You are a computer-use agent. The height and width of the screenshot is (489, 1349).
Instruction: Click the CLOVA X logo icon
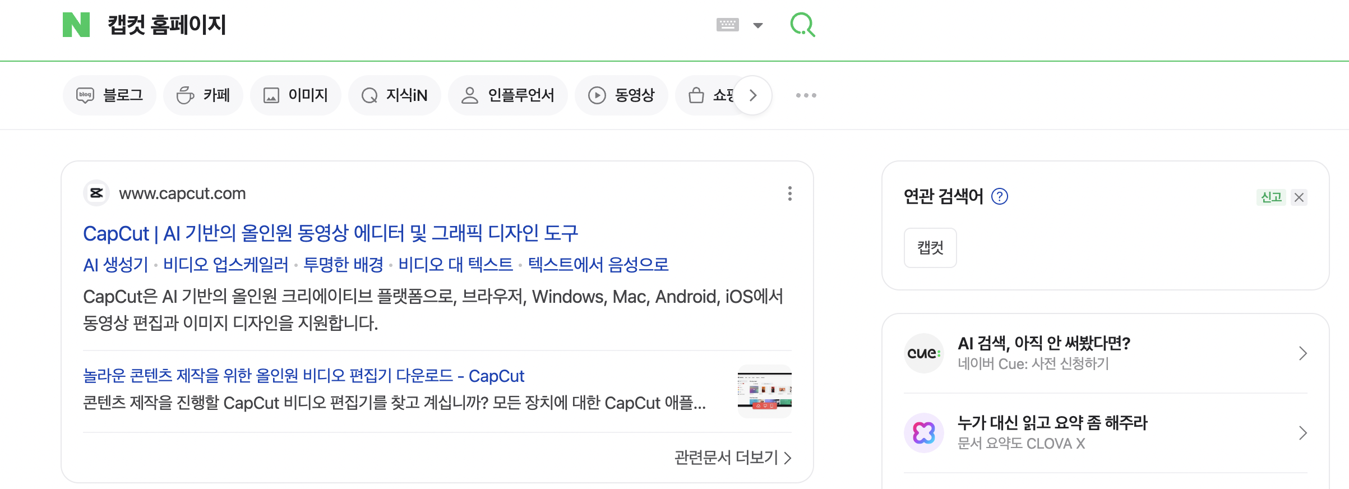(924, 433)
